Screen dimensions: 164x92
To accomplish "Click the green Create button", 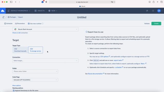I will coord(156,24).
